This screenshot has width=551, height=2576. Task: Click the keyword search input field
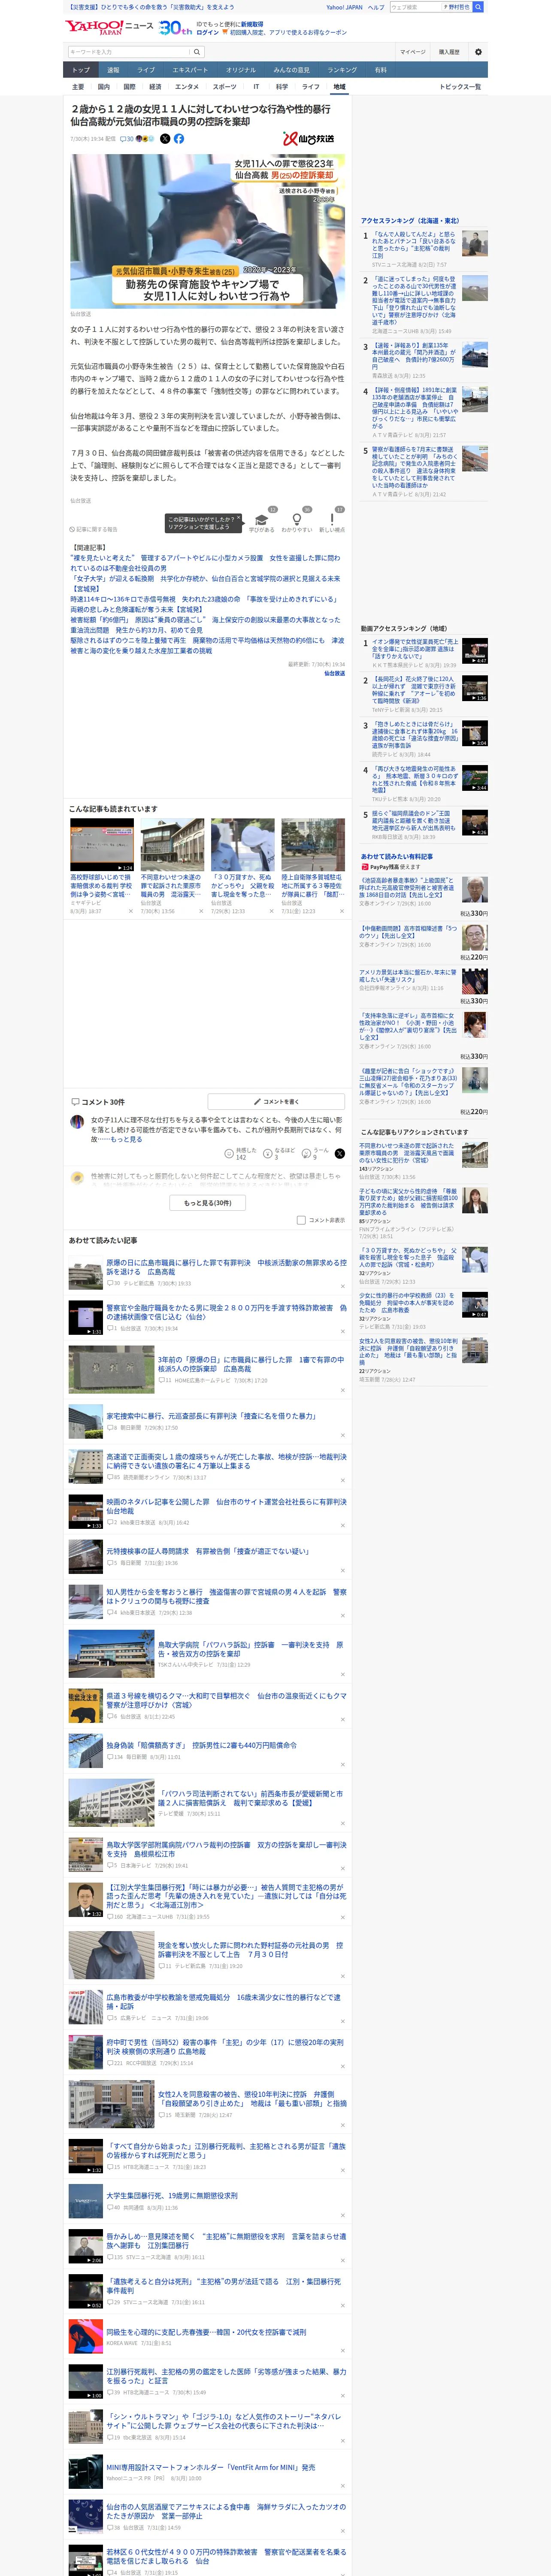(x=128, y=52)
